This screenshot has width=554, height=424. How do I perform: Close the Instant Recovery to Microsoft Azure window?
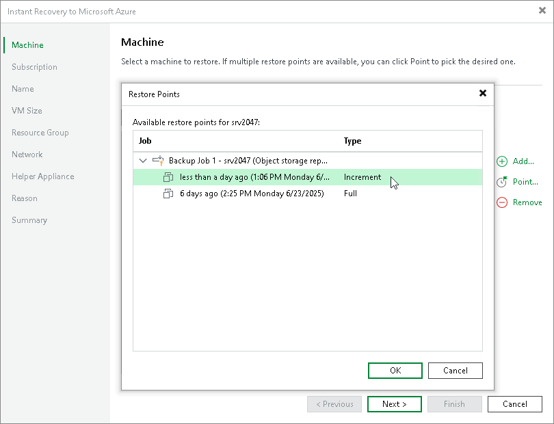click(542, 11)
